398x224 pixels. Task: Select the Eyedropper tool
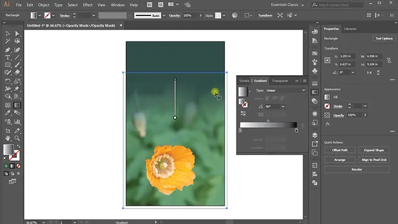[7, 113]
